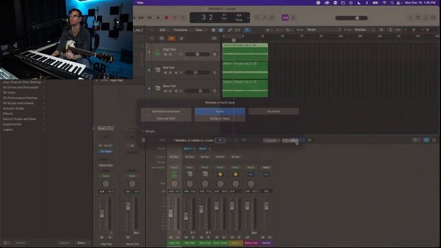Select the Bass Pad region in the timeline
The image size is (441, 248).
245,89
